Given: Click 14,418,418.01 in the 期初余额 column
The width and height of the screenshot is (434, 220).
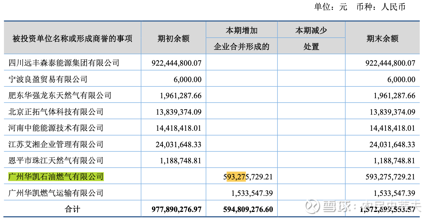Looking at the screenshot, I should click(179, 128).
